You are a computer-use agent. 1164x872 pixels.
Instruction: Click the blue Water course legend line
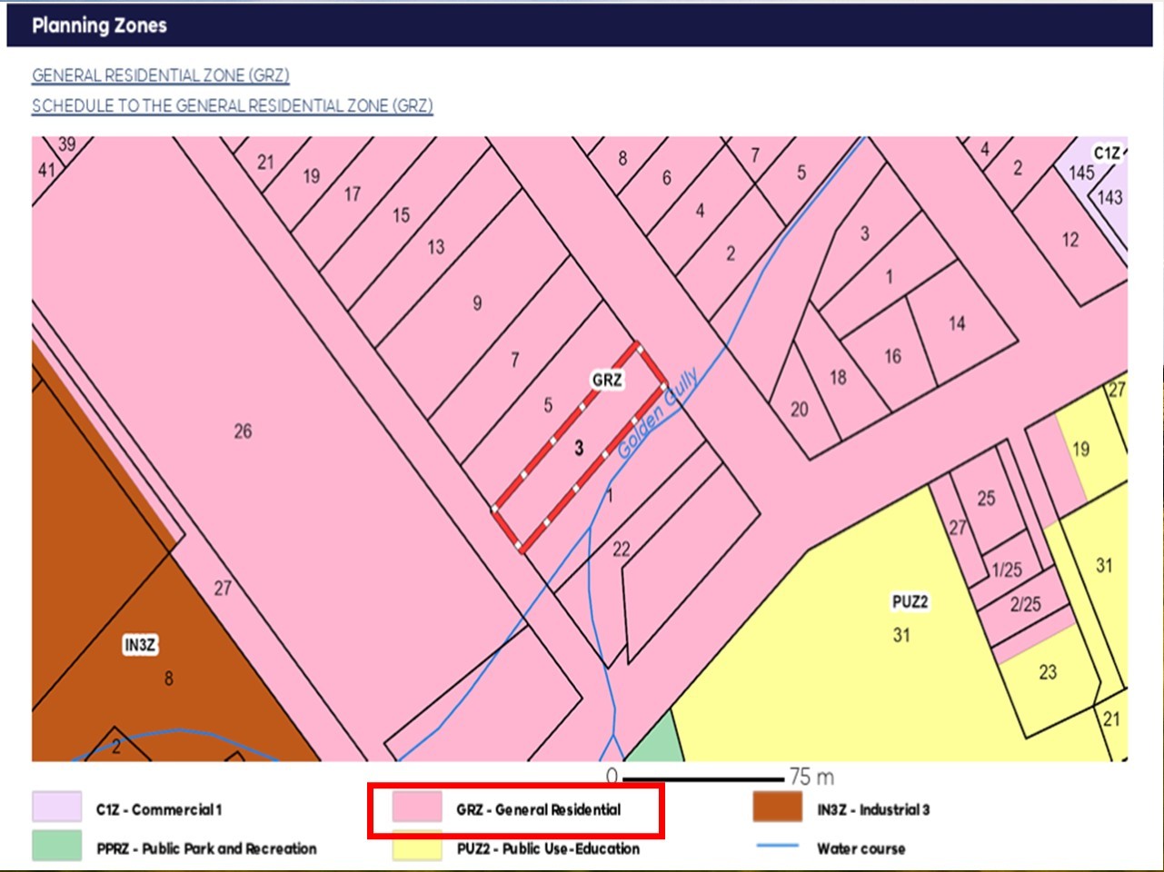777,847
